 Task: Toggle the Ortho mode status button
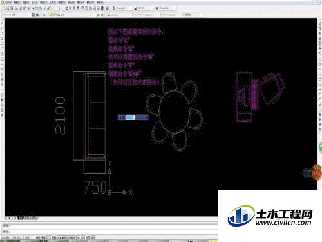49,237
